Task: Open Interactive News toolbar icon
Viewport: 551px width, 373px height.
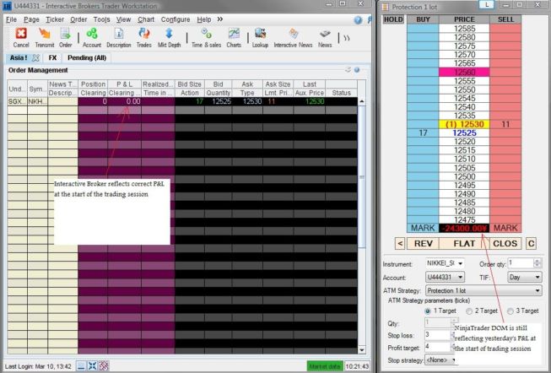Action: click(293, 38)
